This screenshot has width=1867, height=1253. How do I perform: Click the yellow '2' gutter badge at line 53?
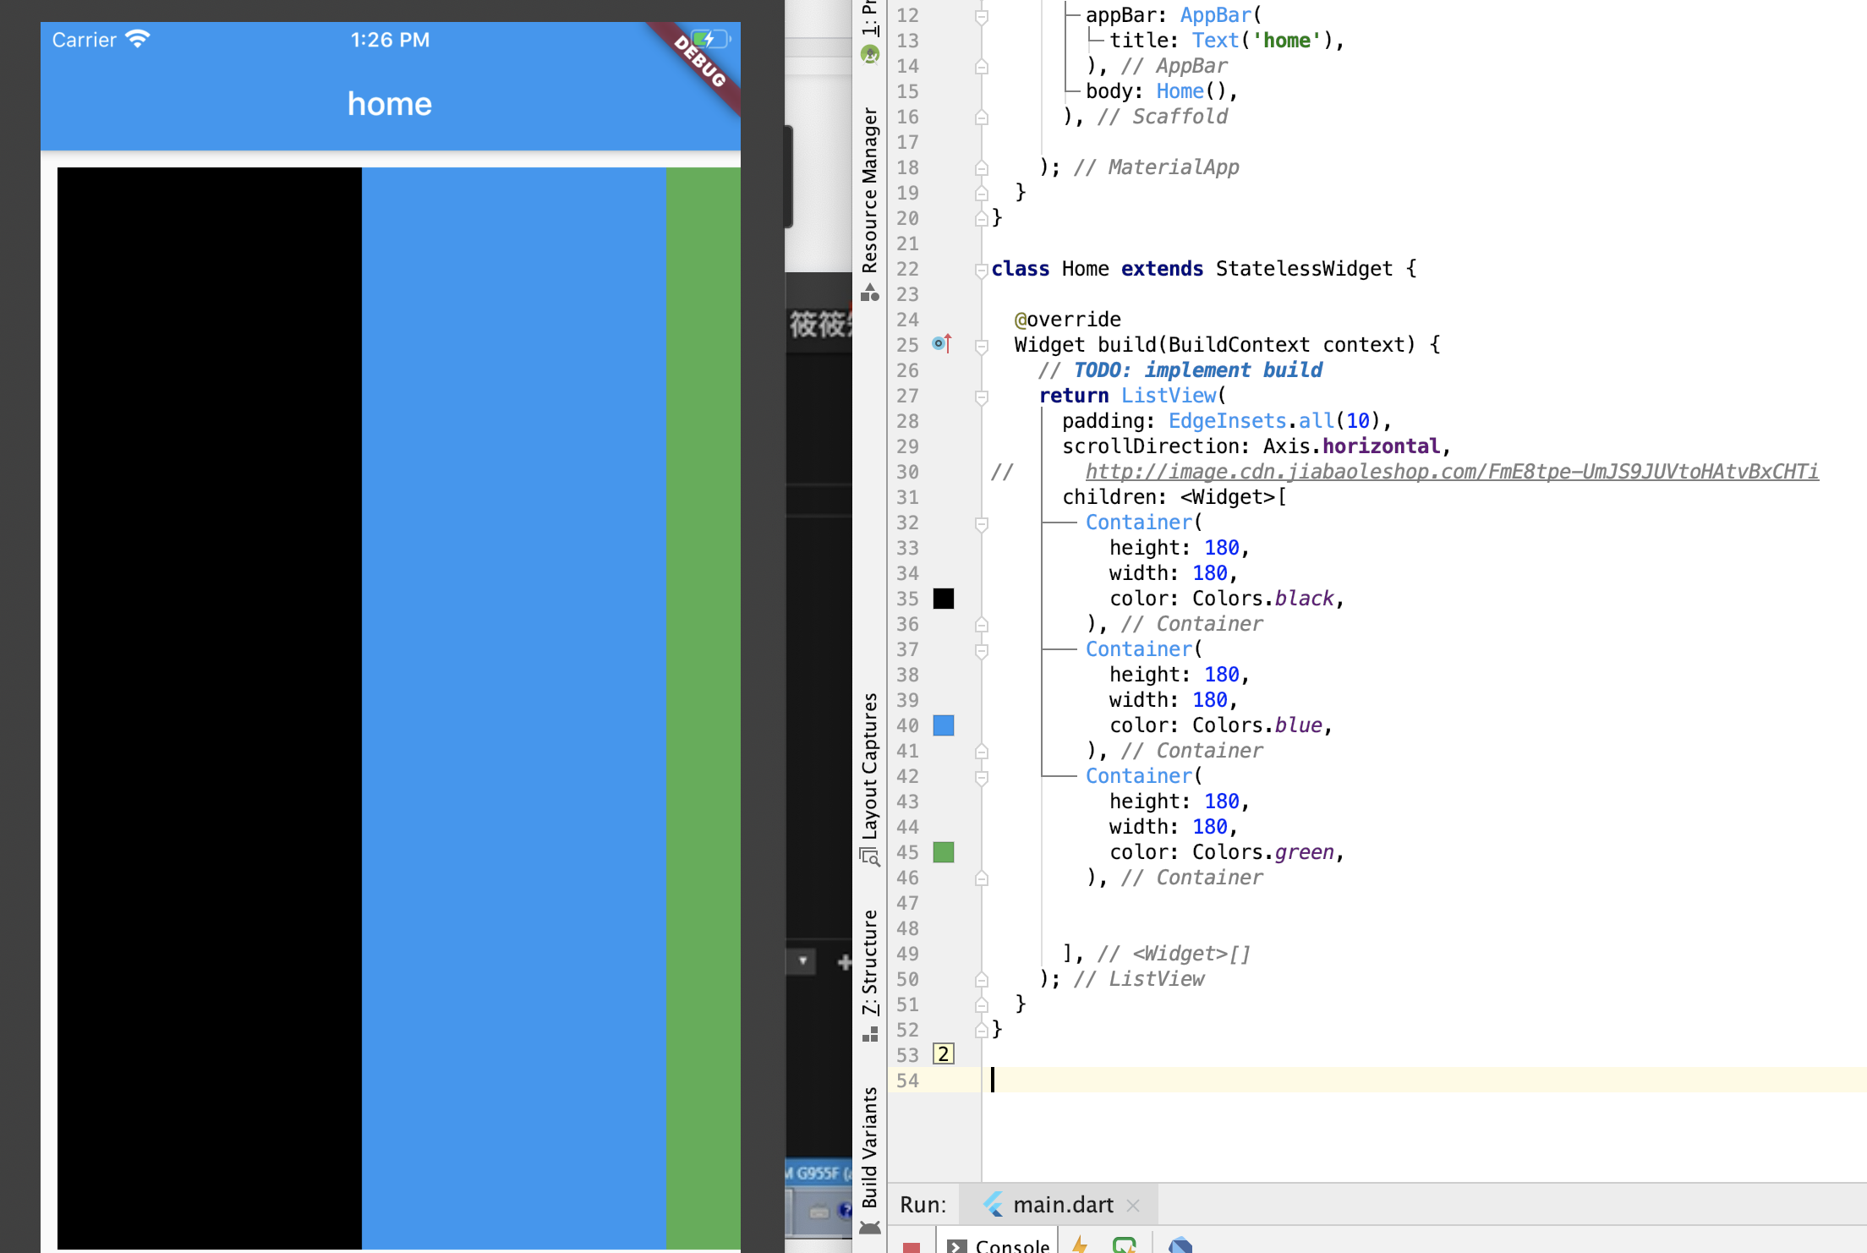pyautogui.click(x=943, y=1054)
